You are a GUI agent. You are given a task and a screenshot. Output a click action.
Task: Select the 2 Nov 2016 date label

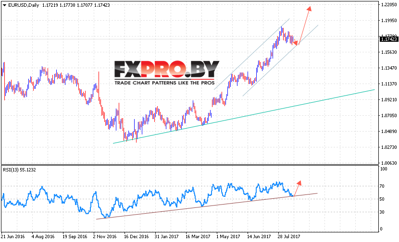[x=105, y=237]
